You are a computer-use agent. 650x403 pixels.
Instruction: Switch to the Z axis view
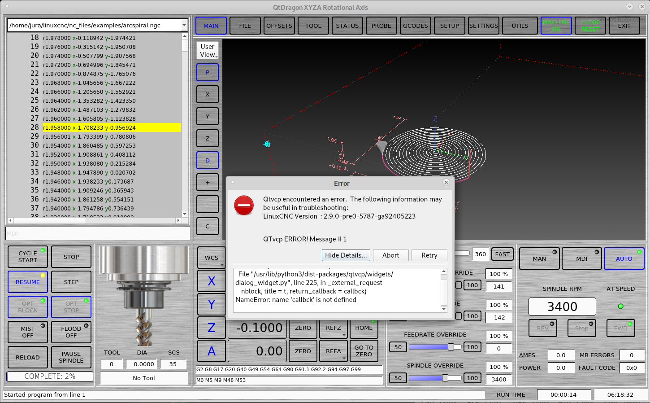click(208, 138)
